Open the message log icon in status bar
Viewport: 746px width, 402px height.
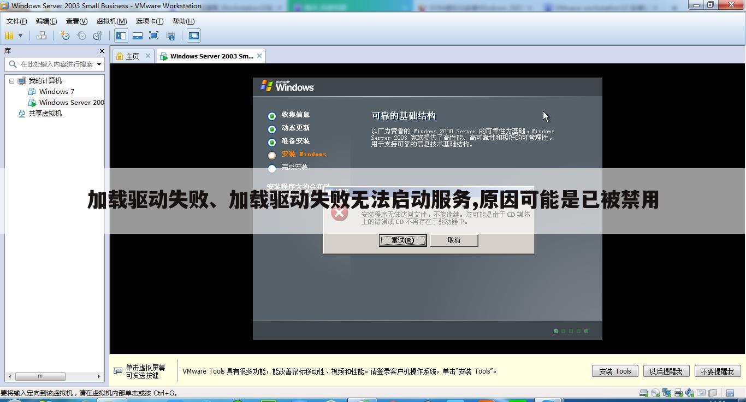coord(730,393)
